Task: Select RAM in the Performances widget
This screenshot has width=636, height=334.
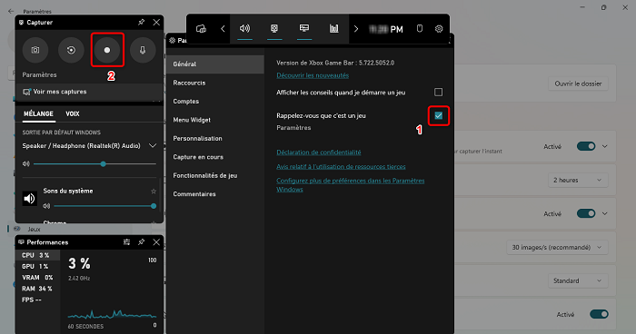Action: tap(38, 289)
